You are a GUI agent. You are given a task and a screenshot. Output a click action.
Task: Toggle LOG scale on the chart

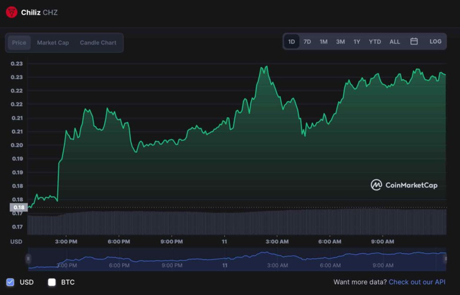[x=435, y=42]
